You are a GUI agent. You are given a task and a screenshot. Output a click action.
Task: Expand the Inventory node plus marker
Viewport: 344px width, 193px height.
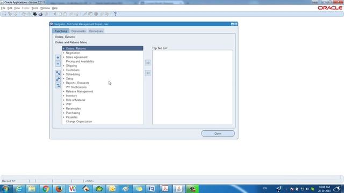[x=63, y=96]
